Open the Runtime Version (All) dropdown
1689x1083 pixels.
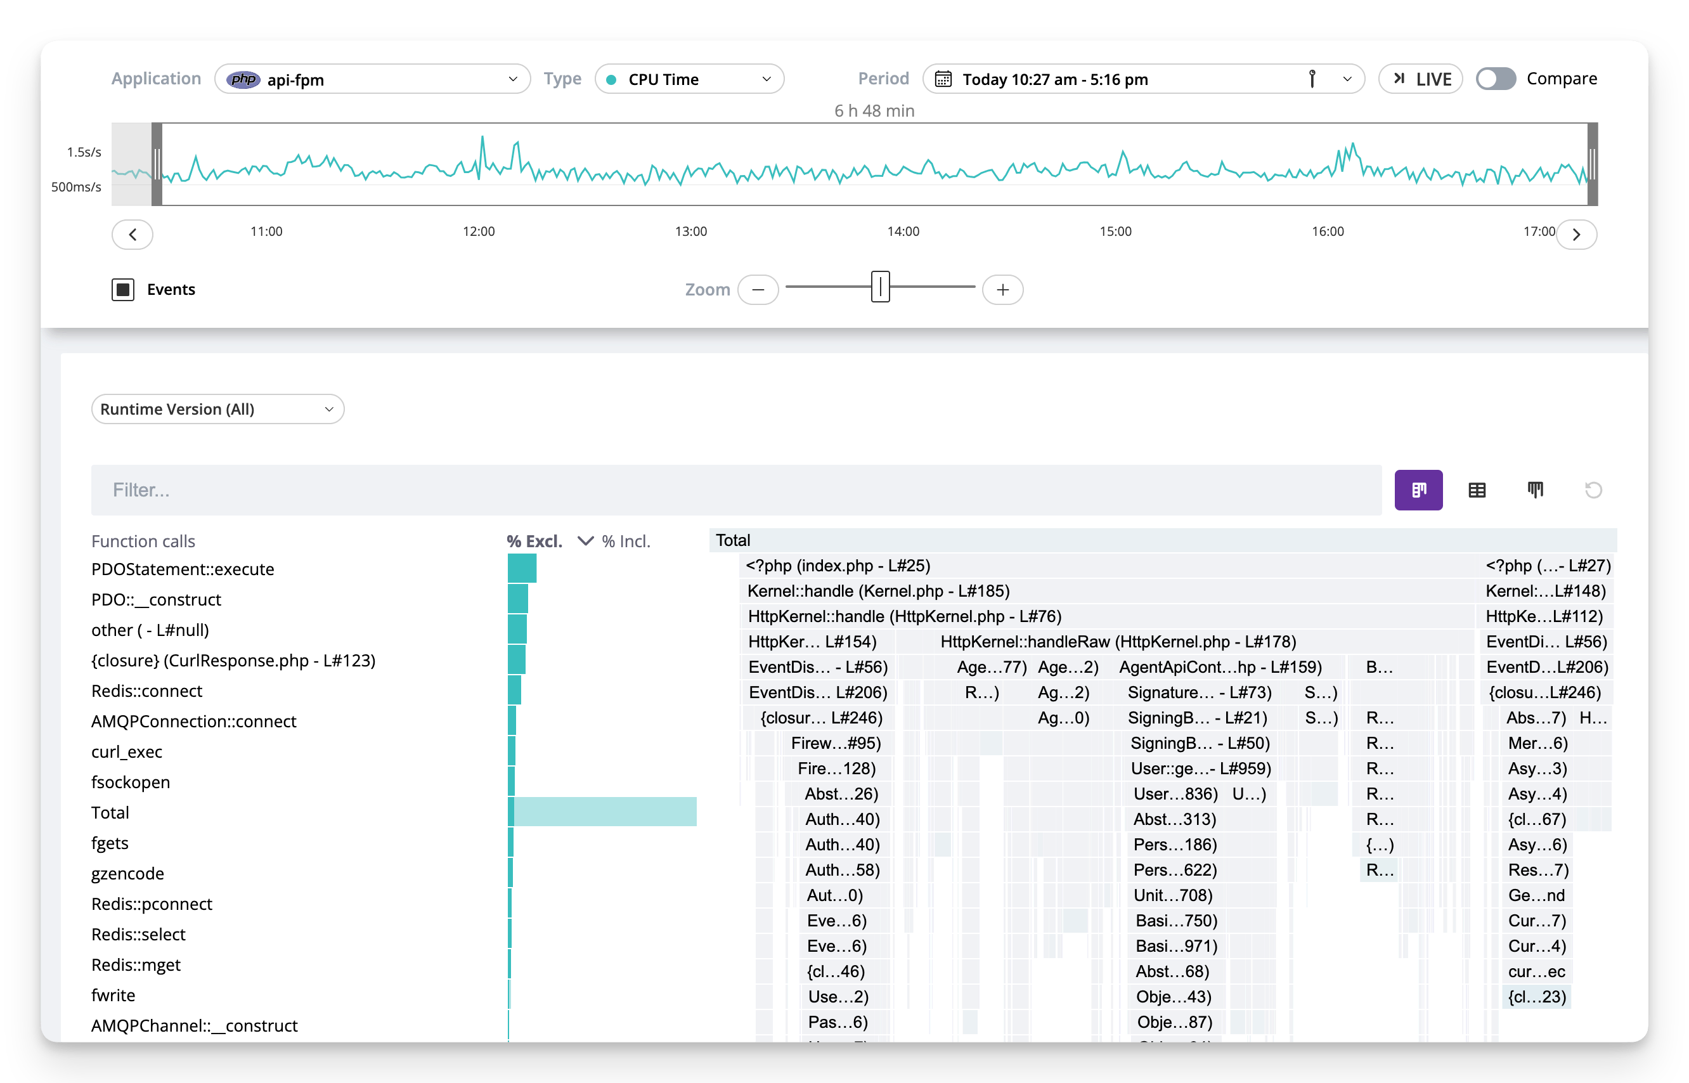tap(217, 409)
